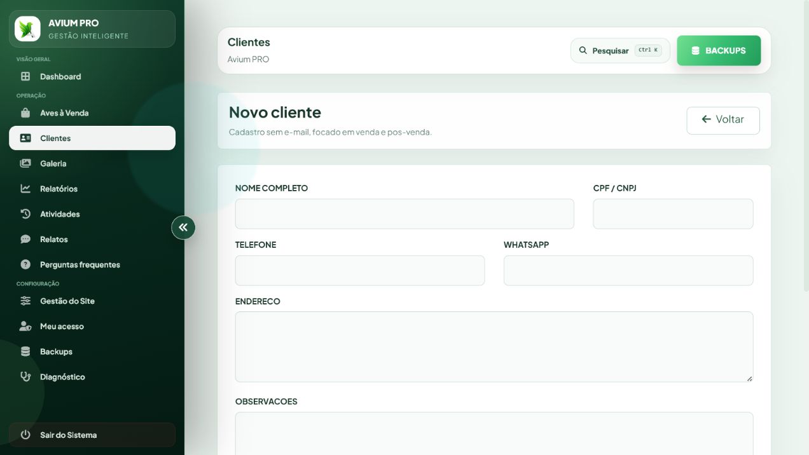The image size is (809, 455).
Task: Open Perguntas frequentes
Action: [92, 264]
